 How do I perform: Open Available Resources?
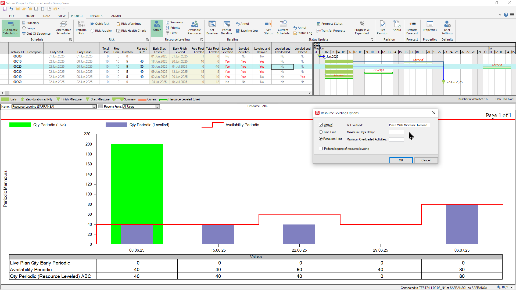(x=195, y=28)
